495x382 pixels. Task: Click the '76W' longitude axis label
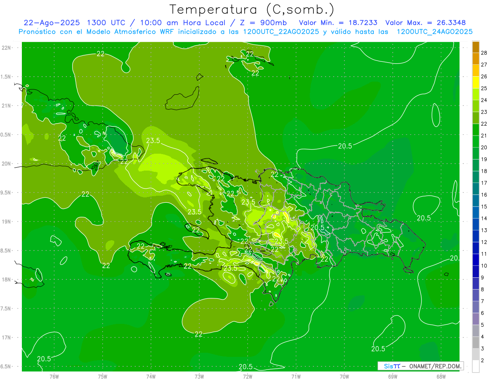click(54, 377)
